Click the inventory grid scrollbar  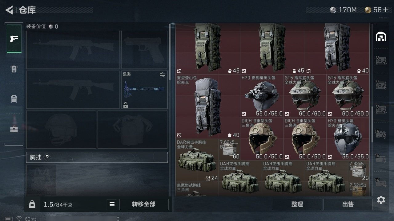coord(372,124)
